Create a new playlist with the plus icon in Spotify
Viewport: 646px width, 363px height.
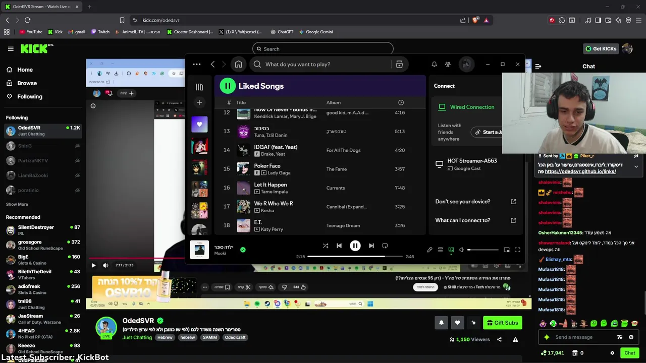199,102
